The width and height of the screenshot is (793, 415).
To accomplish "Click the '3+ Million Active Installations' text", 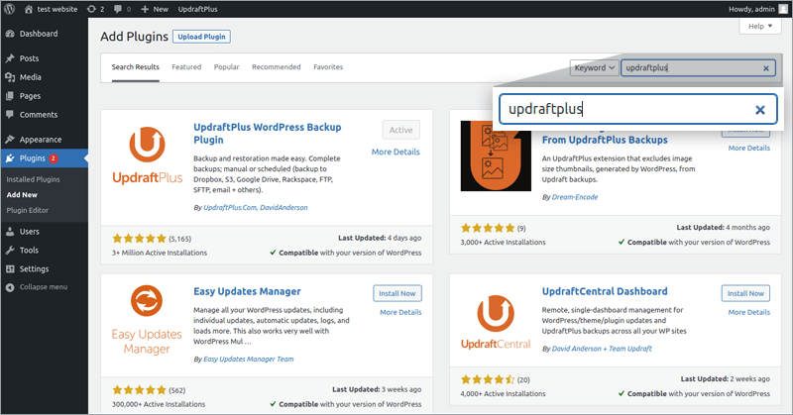I will [x=160, y=253].
